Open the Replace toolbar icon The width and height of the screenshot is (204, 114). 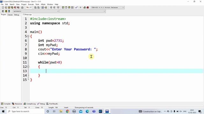[x=39, y=8]
